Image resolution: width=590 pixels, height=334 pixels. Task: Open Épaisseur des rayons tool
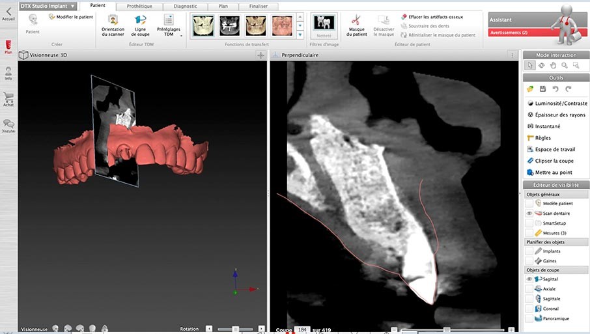pos(559,115)
